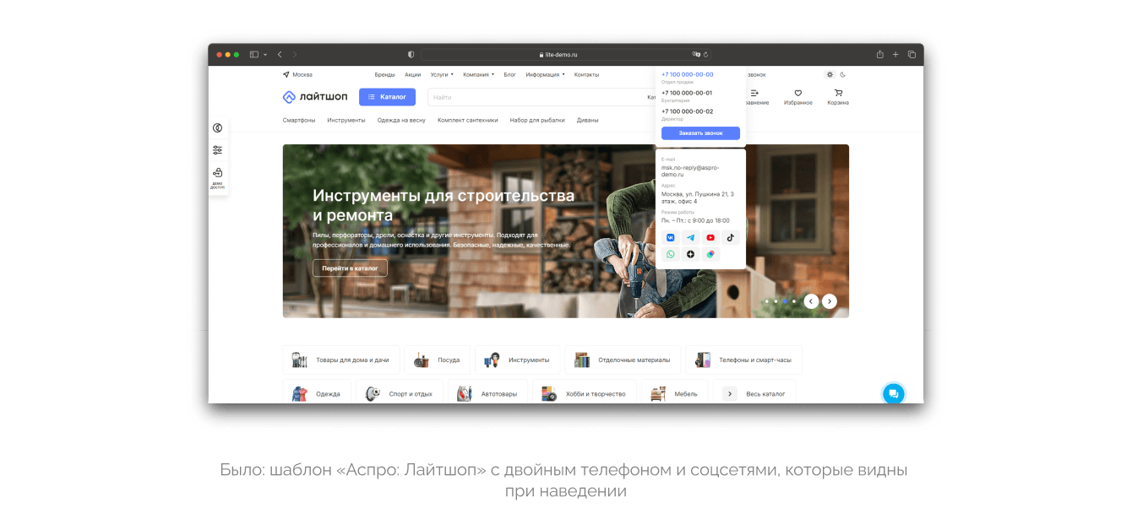
Task: Click the +7 100 000-00-01 Бухгалтерия phone
Action: pos(687,93)
